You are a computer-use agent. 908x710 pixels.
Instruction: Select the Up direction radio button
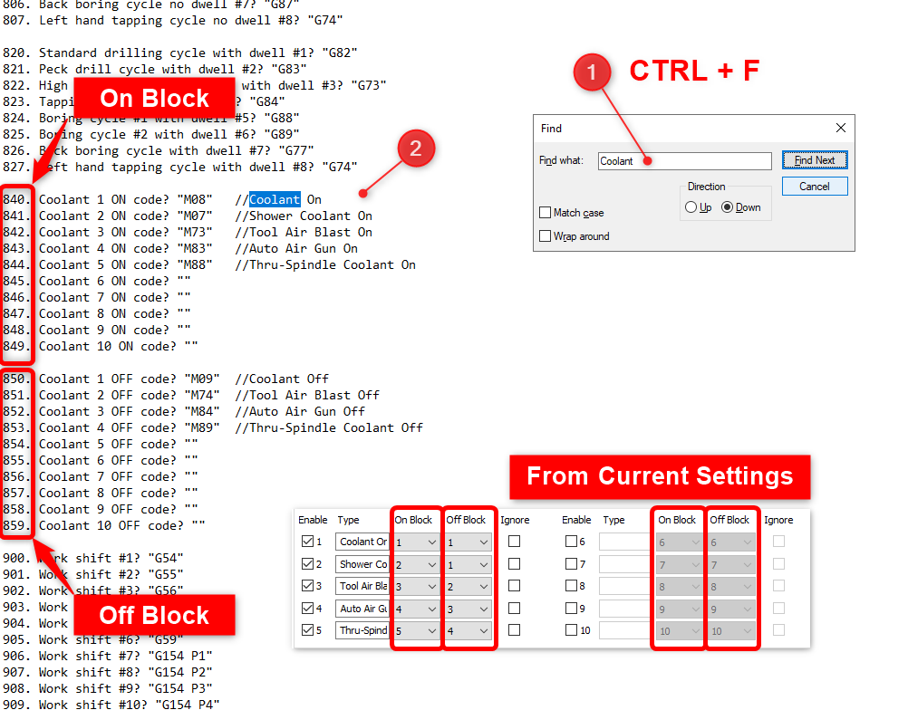click(691, 207)
